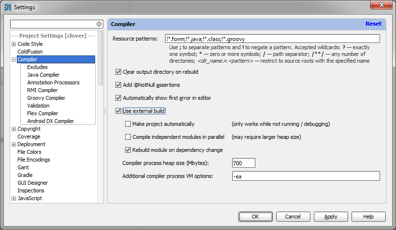Open Annotation Processors settings page
Viewport: 396px width, 230px height.
pos(53,82)
